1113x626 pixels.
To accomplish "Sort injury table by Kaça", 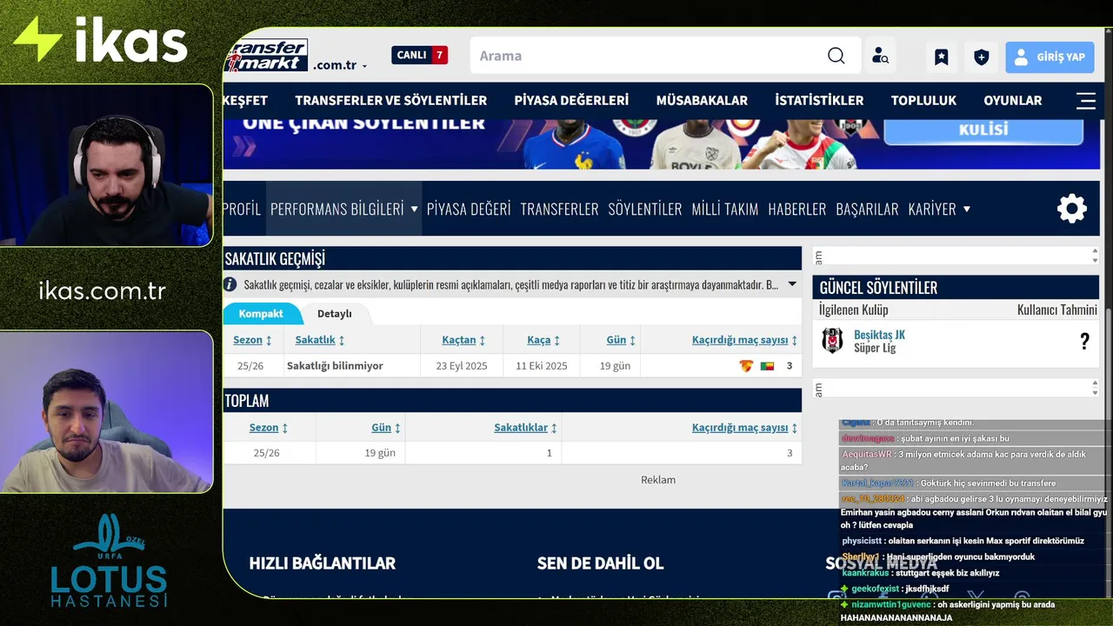I will [543, 340].
